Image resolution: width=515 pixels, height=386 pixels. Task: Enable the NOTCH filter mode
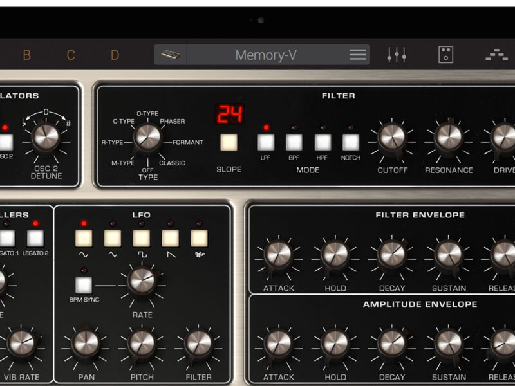[351, 142]
